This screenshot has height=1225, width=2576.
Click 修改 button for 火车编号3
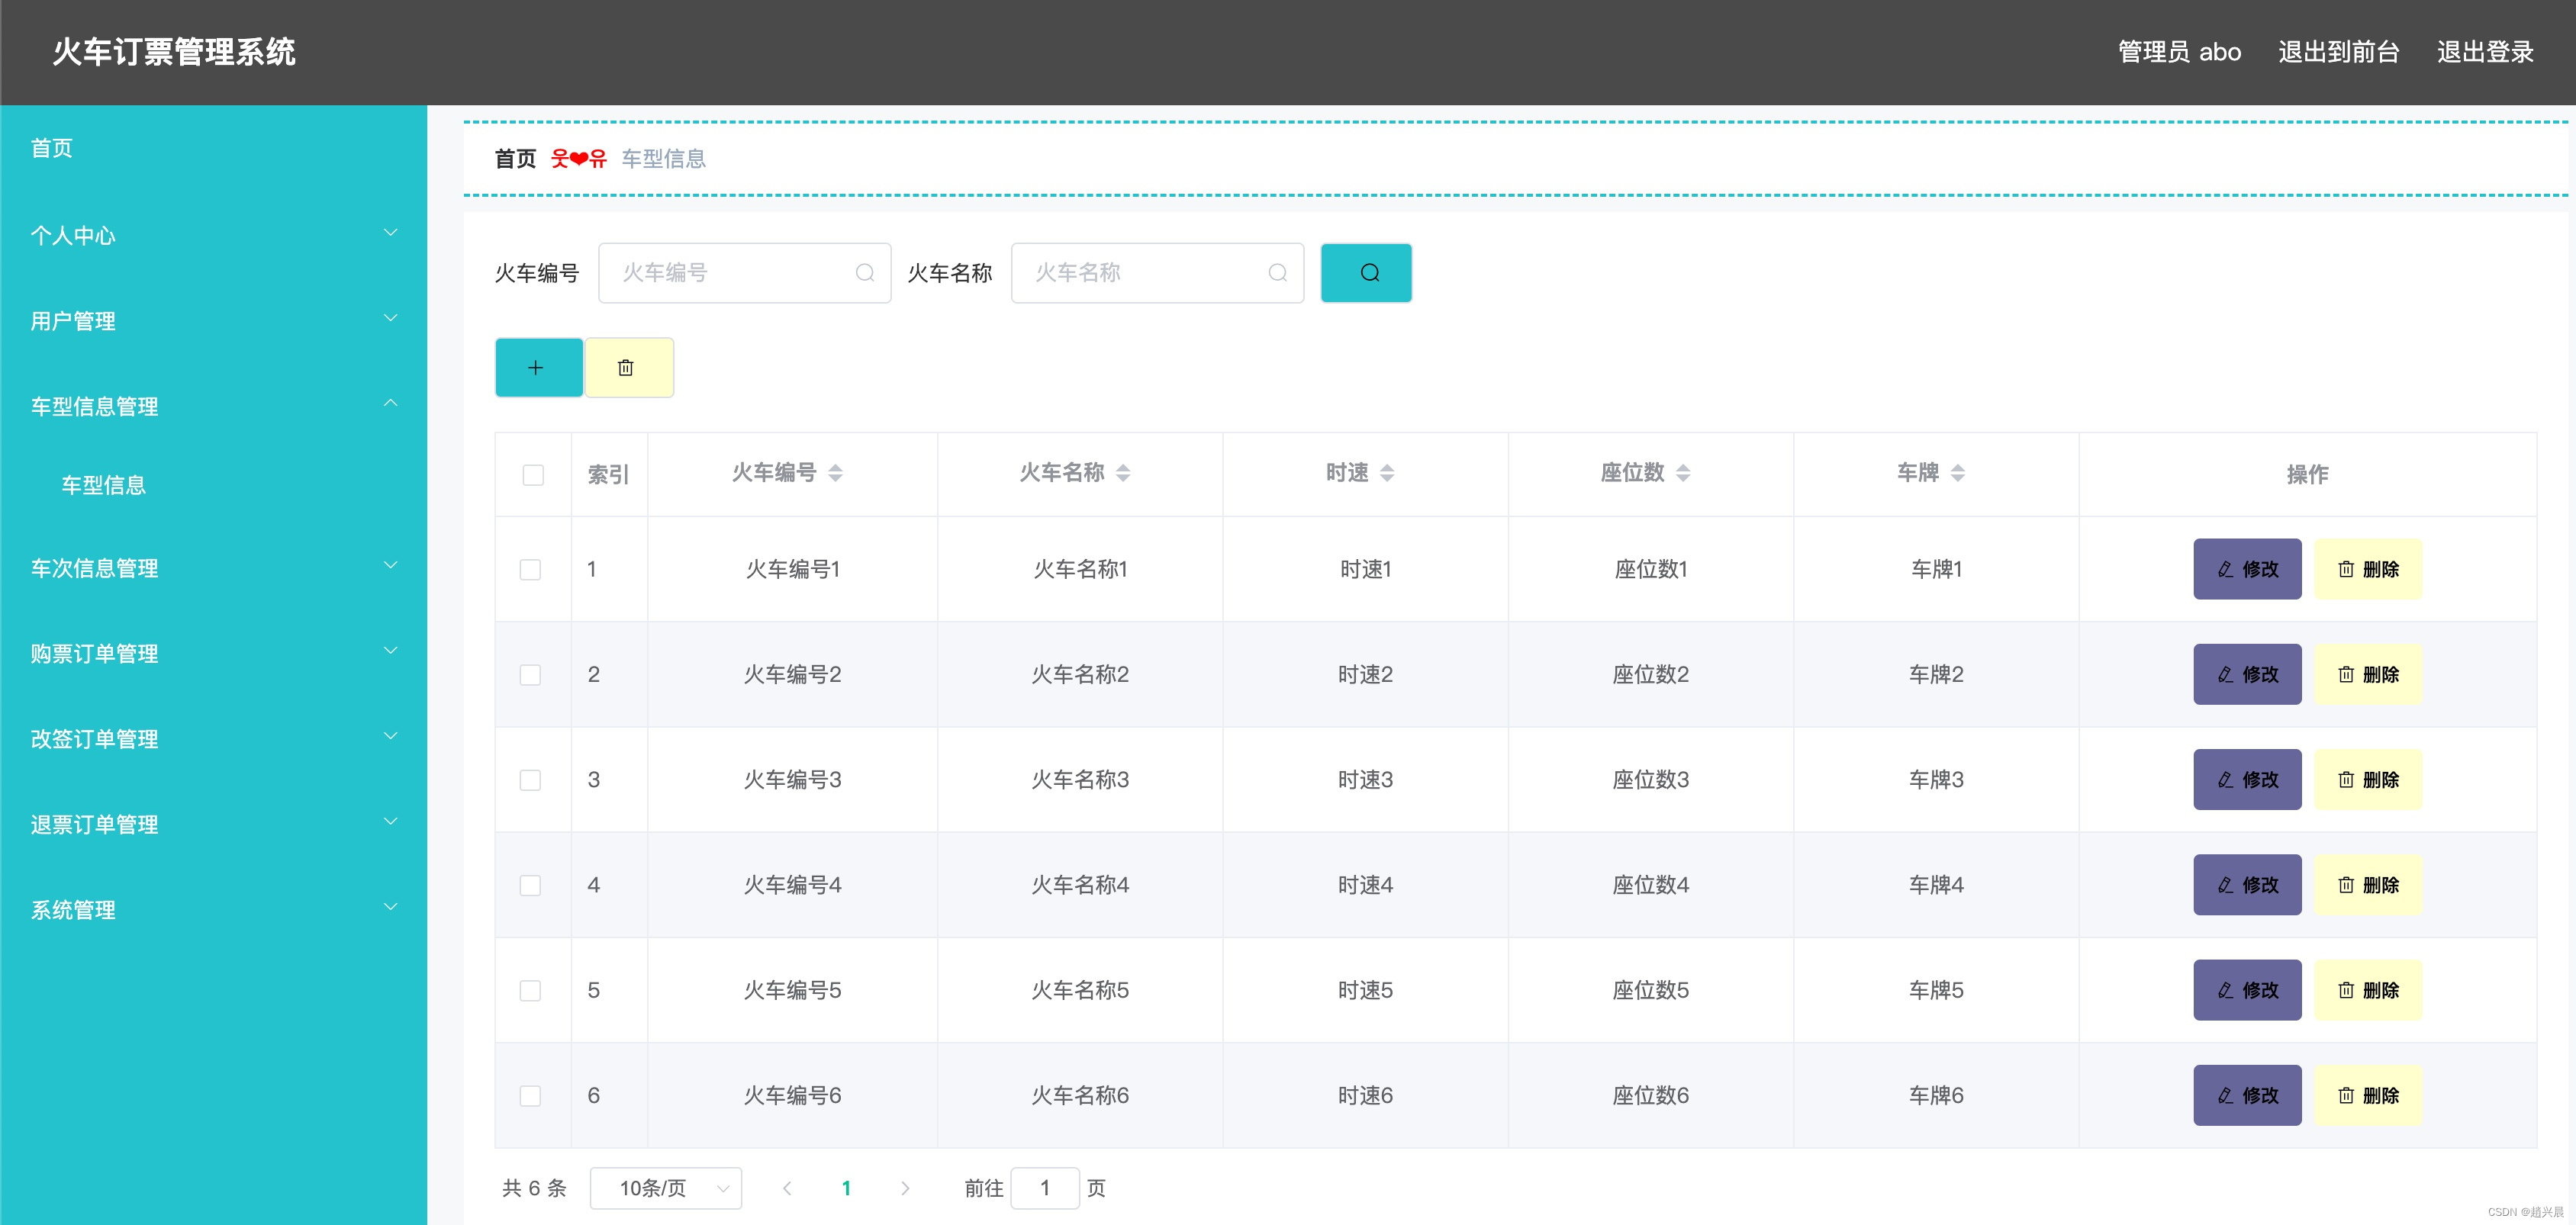(x=2246, y=780)
